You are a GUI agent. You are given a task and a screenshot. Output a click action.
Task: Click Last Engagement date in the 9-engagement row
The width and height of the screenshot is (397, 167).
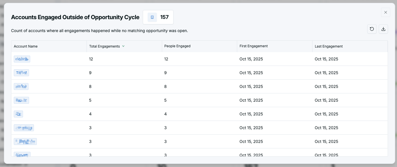(x=326, y=73)
